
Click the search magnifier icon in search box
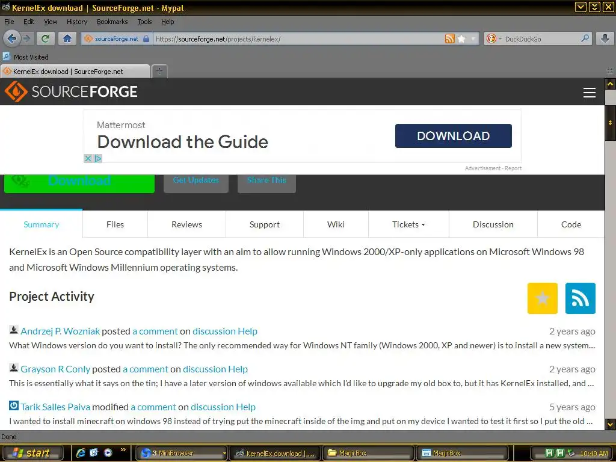(x=585, y=38)
